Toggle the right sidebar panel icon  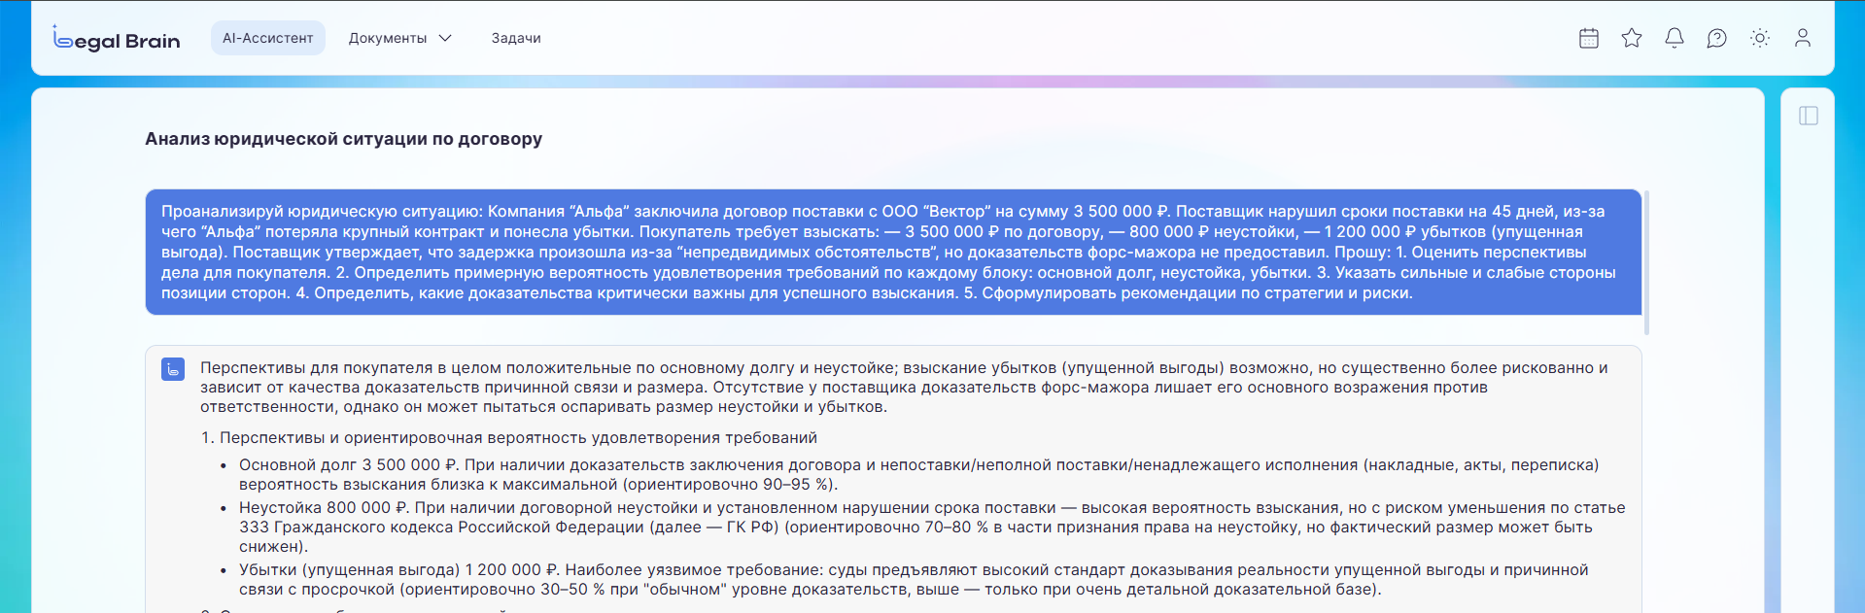point(1809,116)
